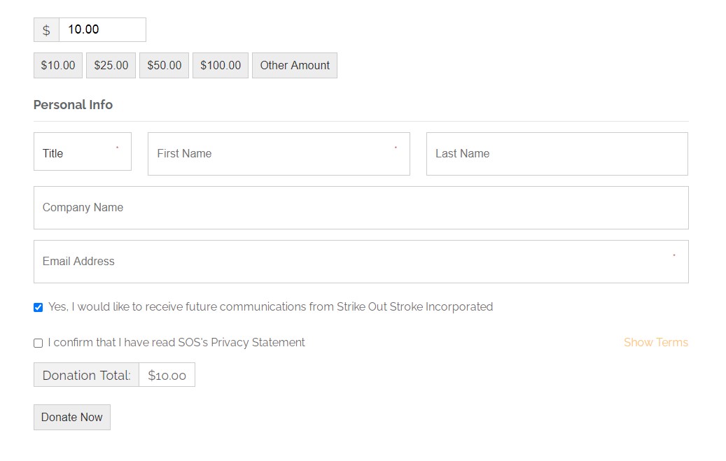
Task: Click the Personal Info section heading
Action: (x=73, y=105)
